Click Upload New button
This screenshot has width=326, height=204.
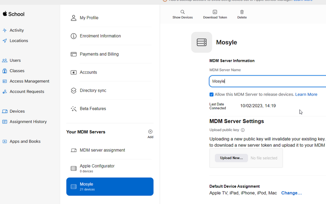(231, 158)
